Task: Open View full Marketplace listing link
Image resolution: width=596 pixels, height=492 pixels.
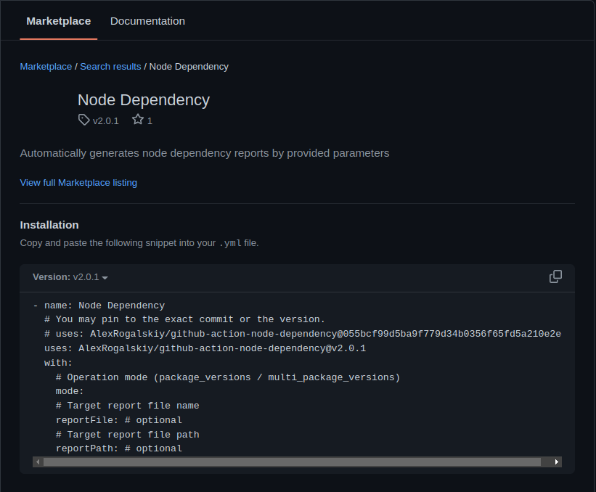Action: [x=78, y=183]
